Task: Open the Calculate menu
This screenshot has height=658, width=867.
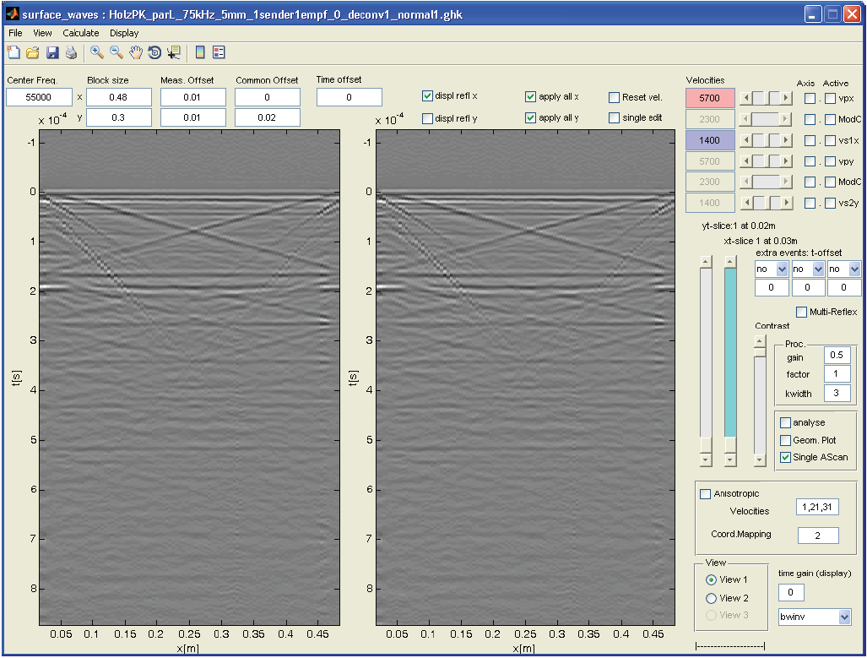Action: pos(81,33)
